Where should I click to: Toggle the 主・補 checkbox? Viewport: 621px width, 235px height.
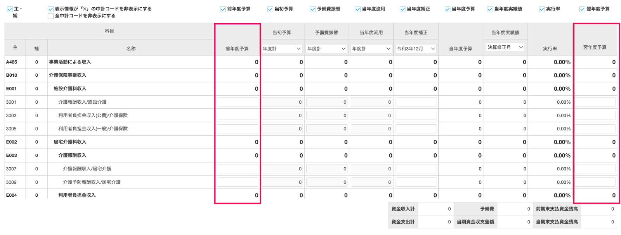[x=10, y=9]
